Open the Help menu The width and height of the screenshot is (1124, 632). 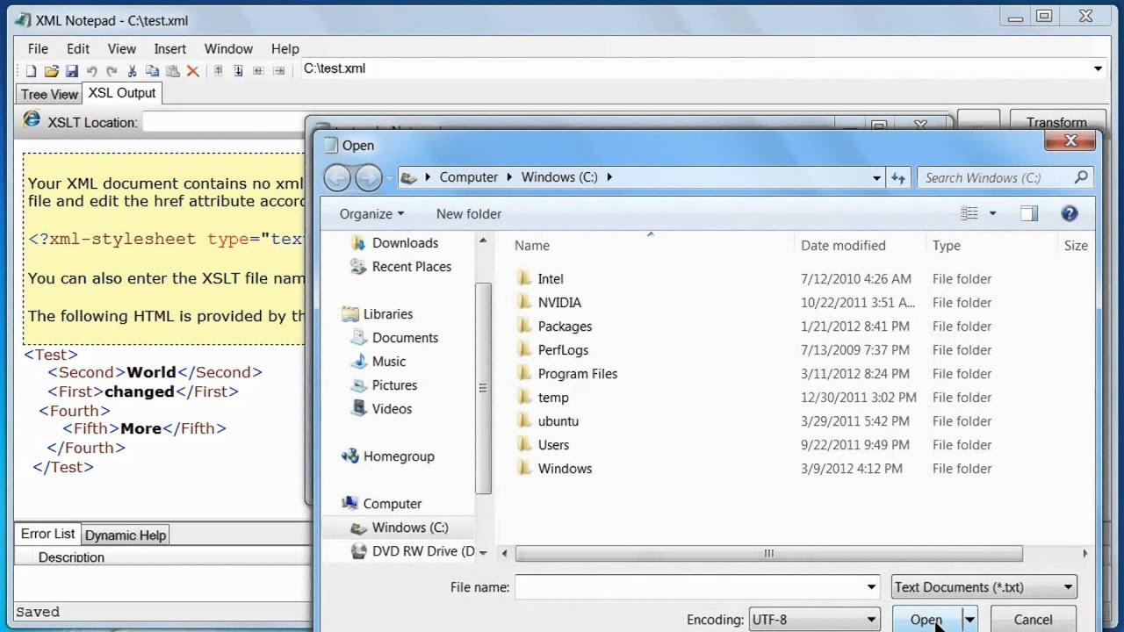[285, 49]
